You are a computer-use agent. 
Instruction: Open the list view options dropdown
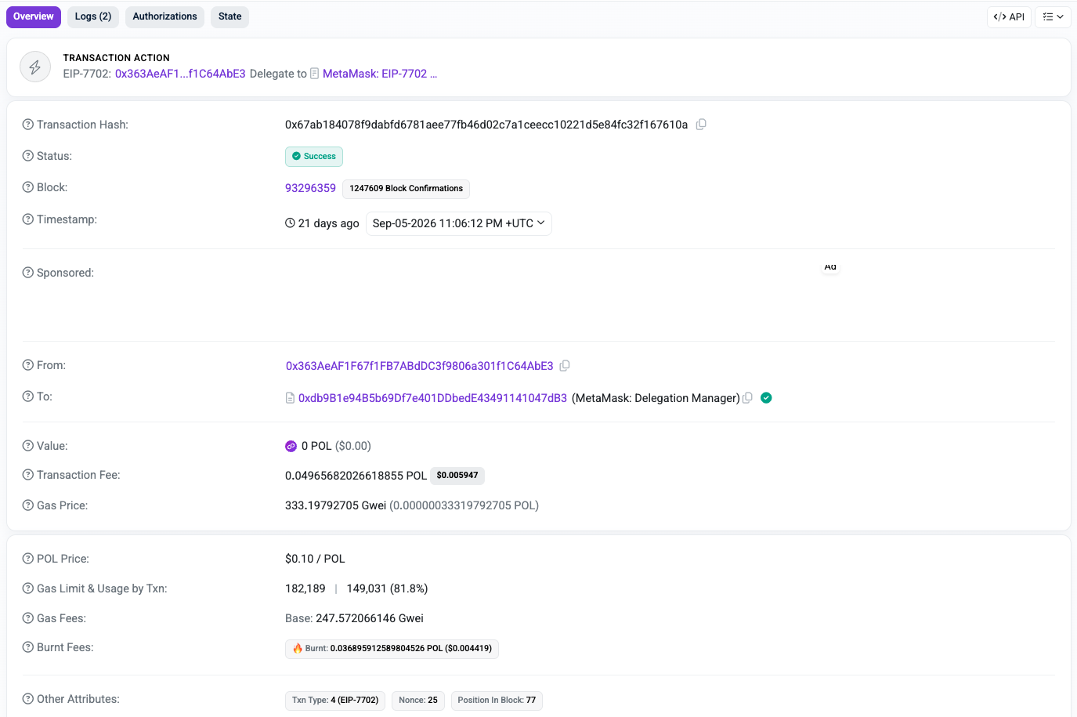point(1053,16)
